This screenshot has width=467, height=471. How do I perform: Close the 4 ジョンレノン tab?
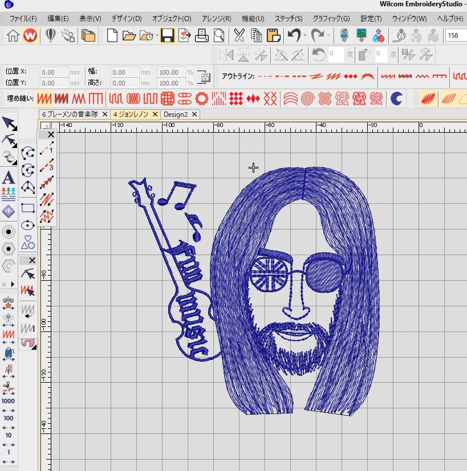[155, 114]
